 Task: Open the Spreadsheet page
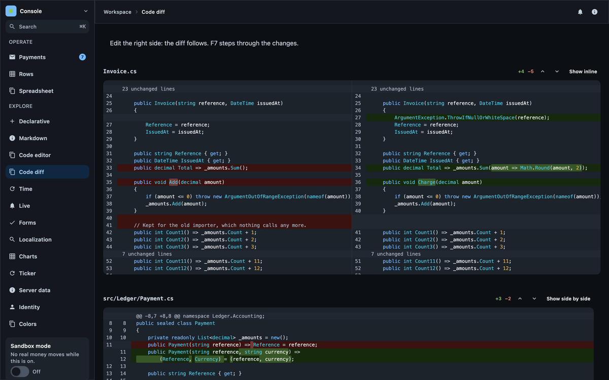coord(47,91)
